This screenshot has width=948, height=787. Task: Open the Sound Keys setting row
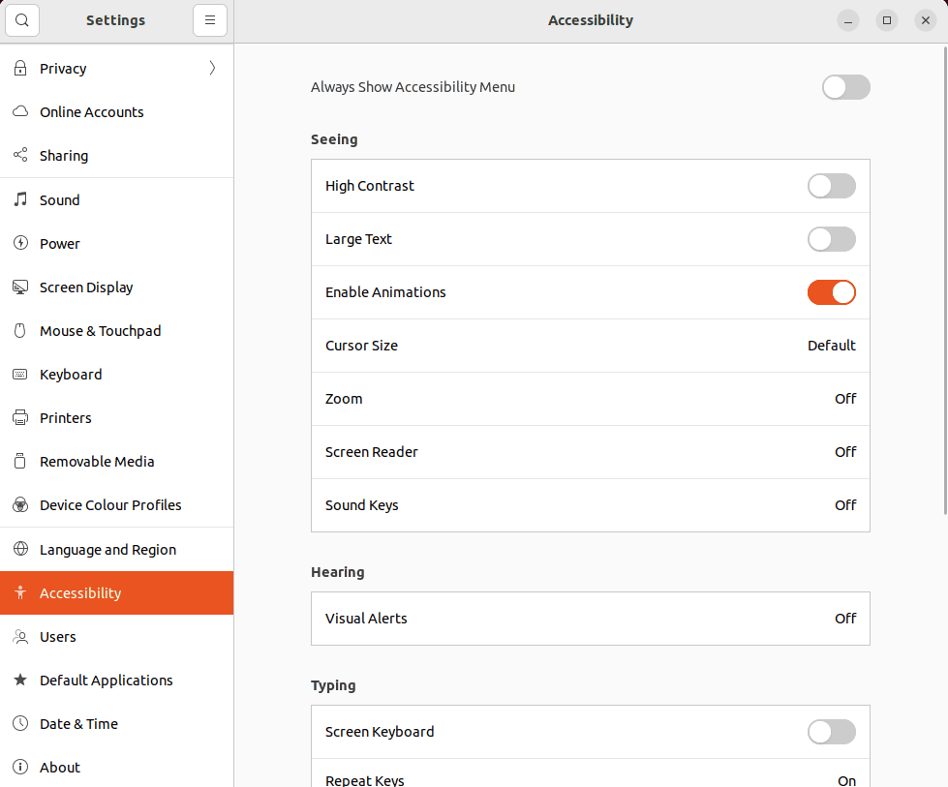590,505
